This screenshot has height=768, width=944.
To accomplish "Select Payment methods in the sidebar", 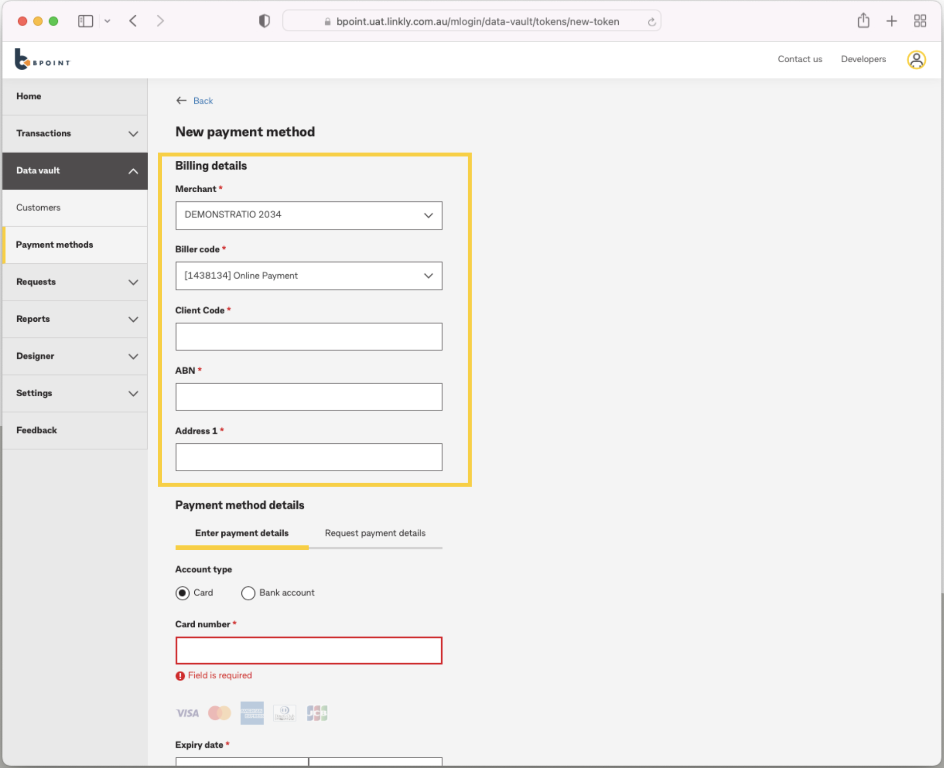I will tap(54, 245).
